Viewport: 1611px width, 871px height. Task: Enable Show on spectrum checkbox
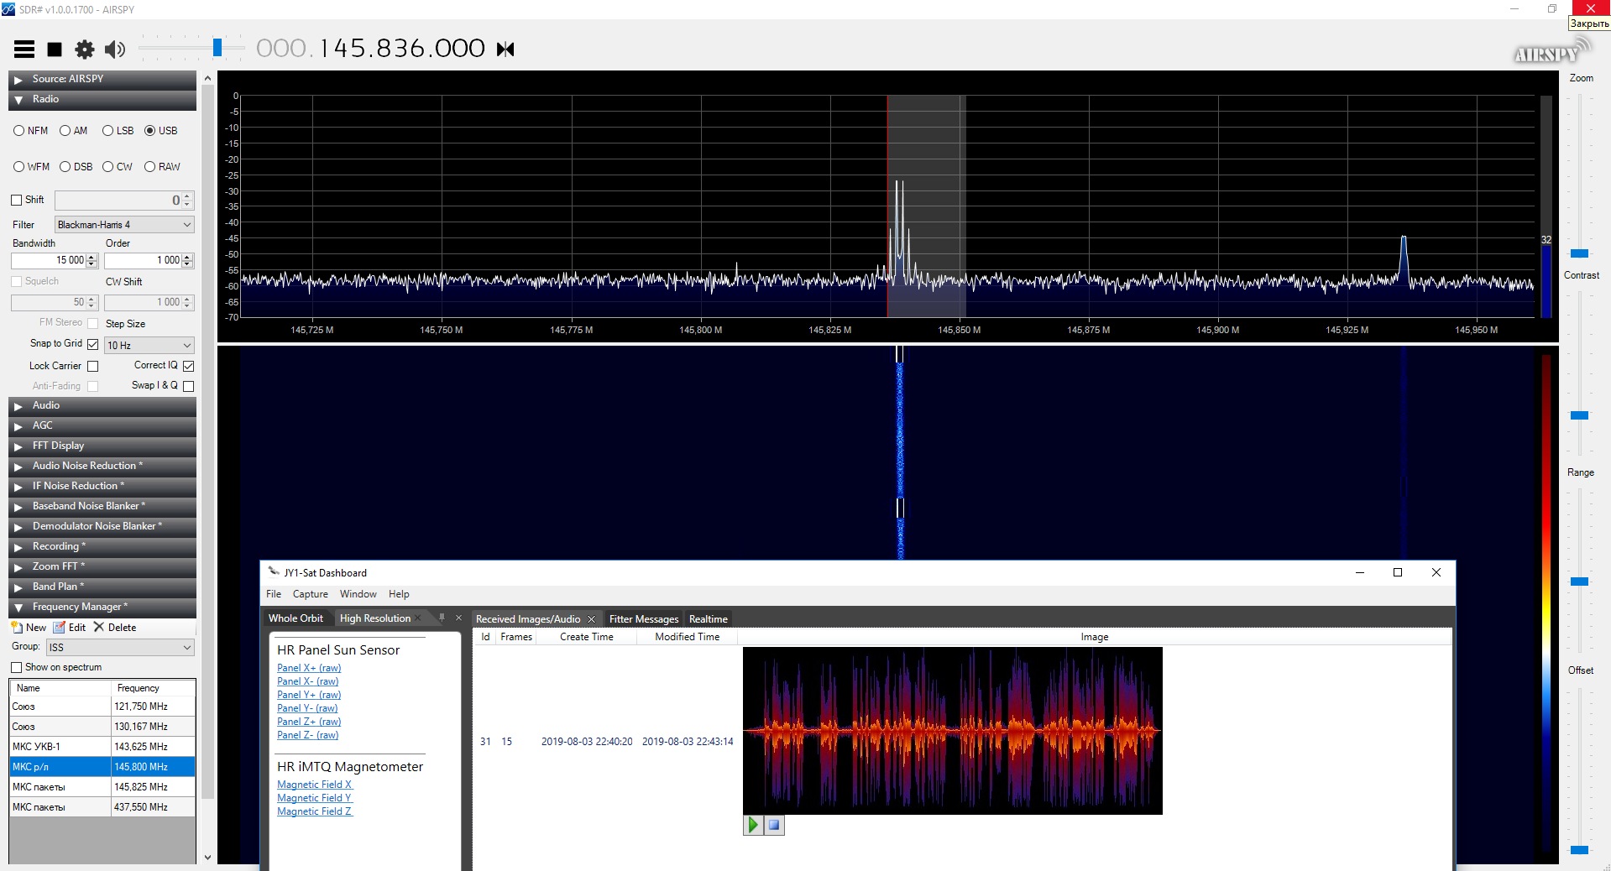16,668
